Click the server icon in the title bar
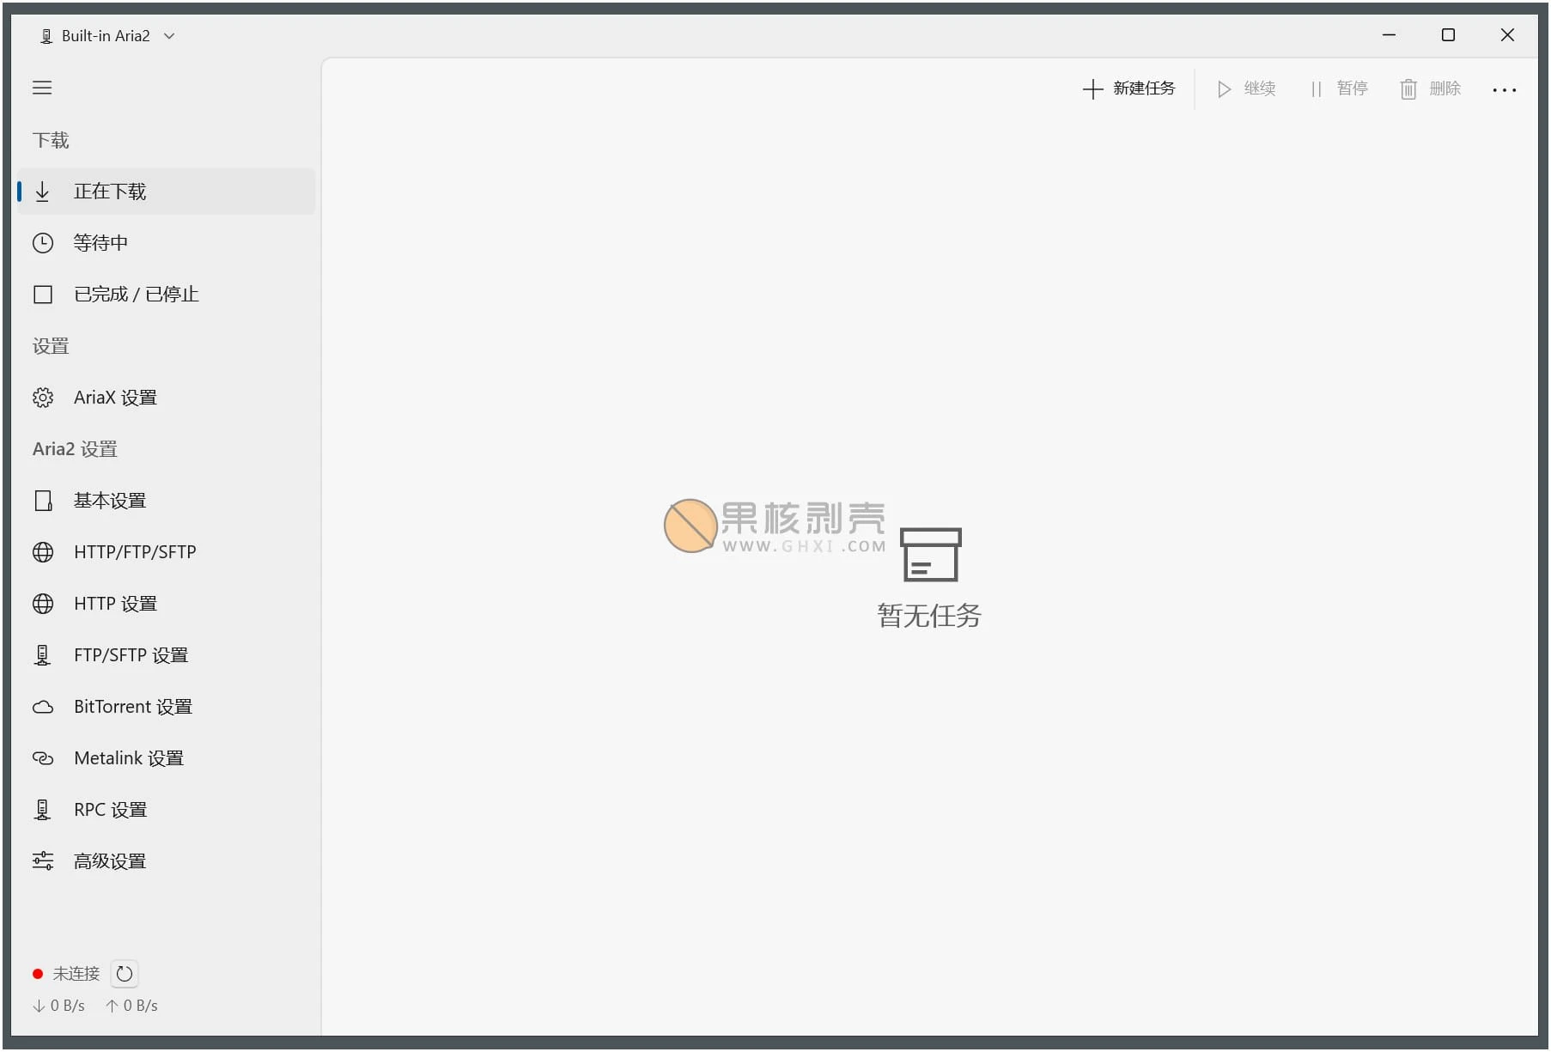The height and width of the screenshot is (1052, 1551). click(x=46, y=36)
